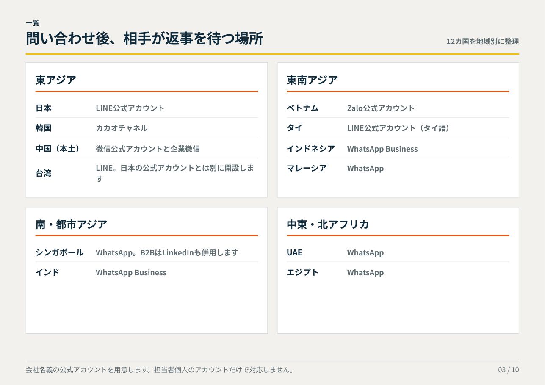Viewport: 545px width, 385px height.
Task: Click 微信公式アカウントと企業微信 text
Action: [x=148, y=149]
